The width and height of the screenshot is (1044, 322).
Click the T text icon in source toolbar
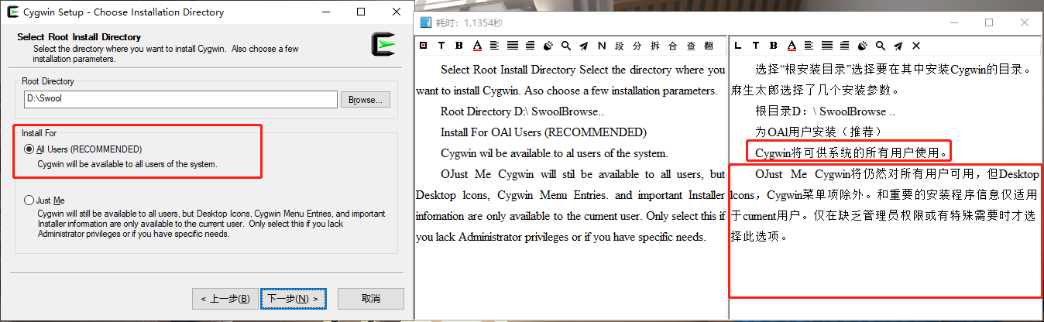click(x=441, y=46)
